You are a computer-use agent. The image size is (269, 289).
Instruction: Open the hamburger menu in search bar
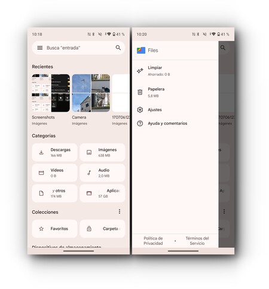click(x=40, y=48)
